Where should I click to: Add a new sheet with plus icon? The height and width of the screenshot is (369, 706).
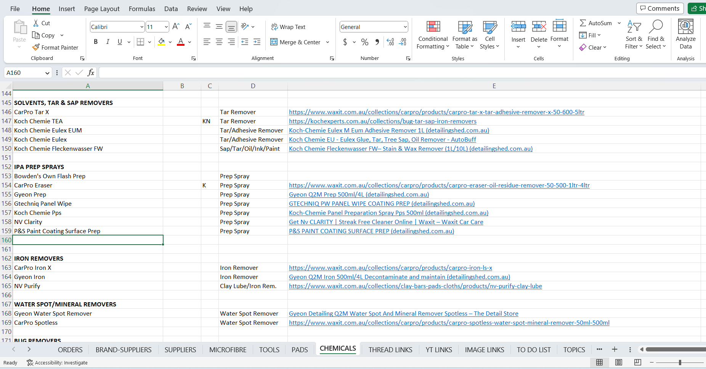click(615, 349)
